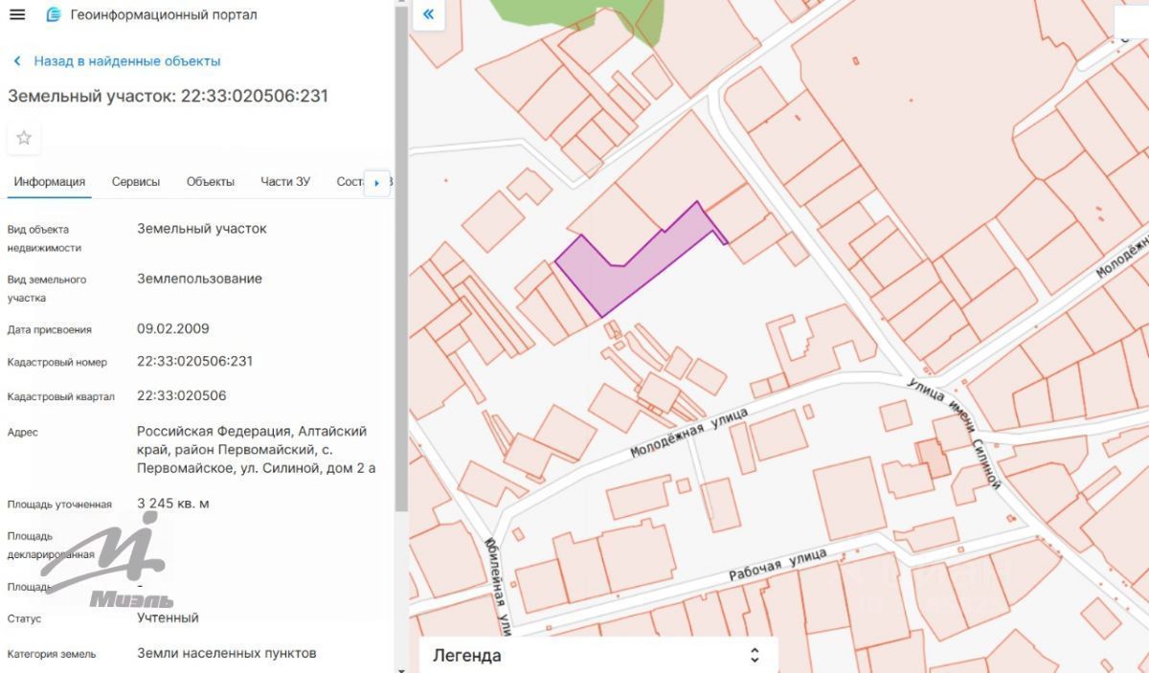Screen dimensions: 1149x673
Task: Select the address text ул. Силиной, дом 2 а
Action: coord(305,468)
